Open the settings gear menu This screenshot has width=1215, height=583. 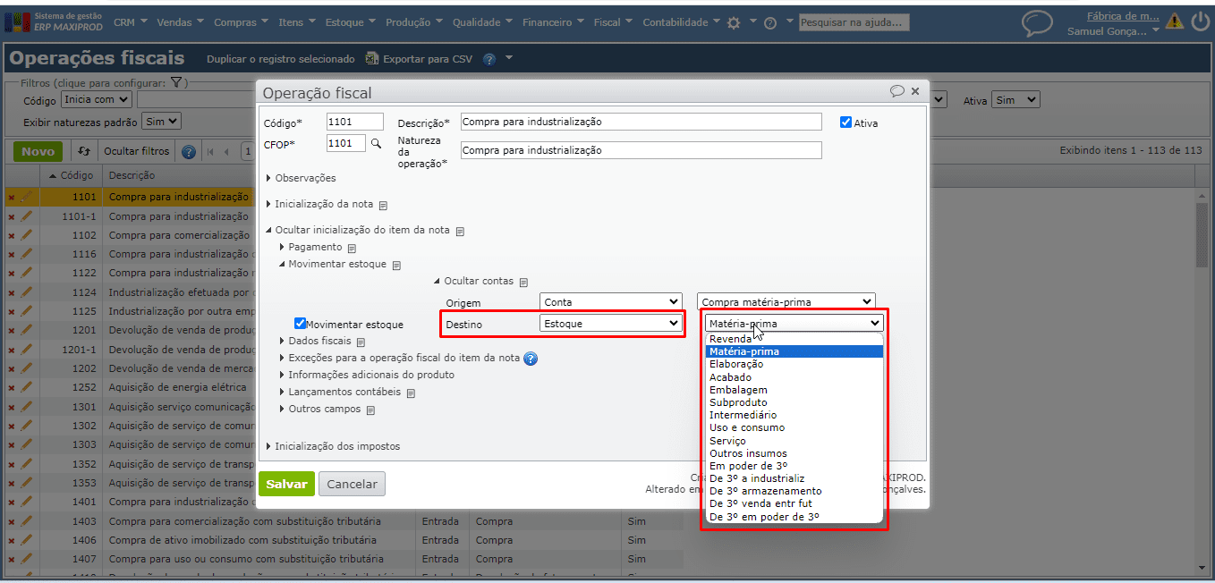pyautogui.click(x=734, y=23)
